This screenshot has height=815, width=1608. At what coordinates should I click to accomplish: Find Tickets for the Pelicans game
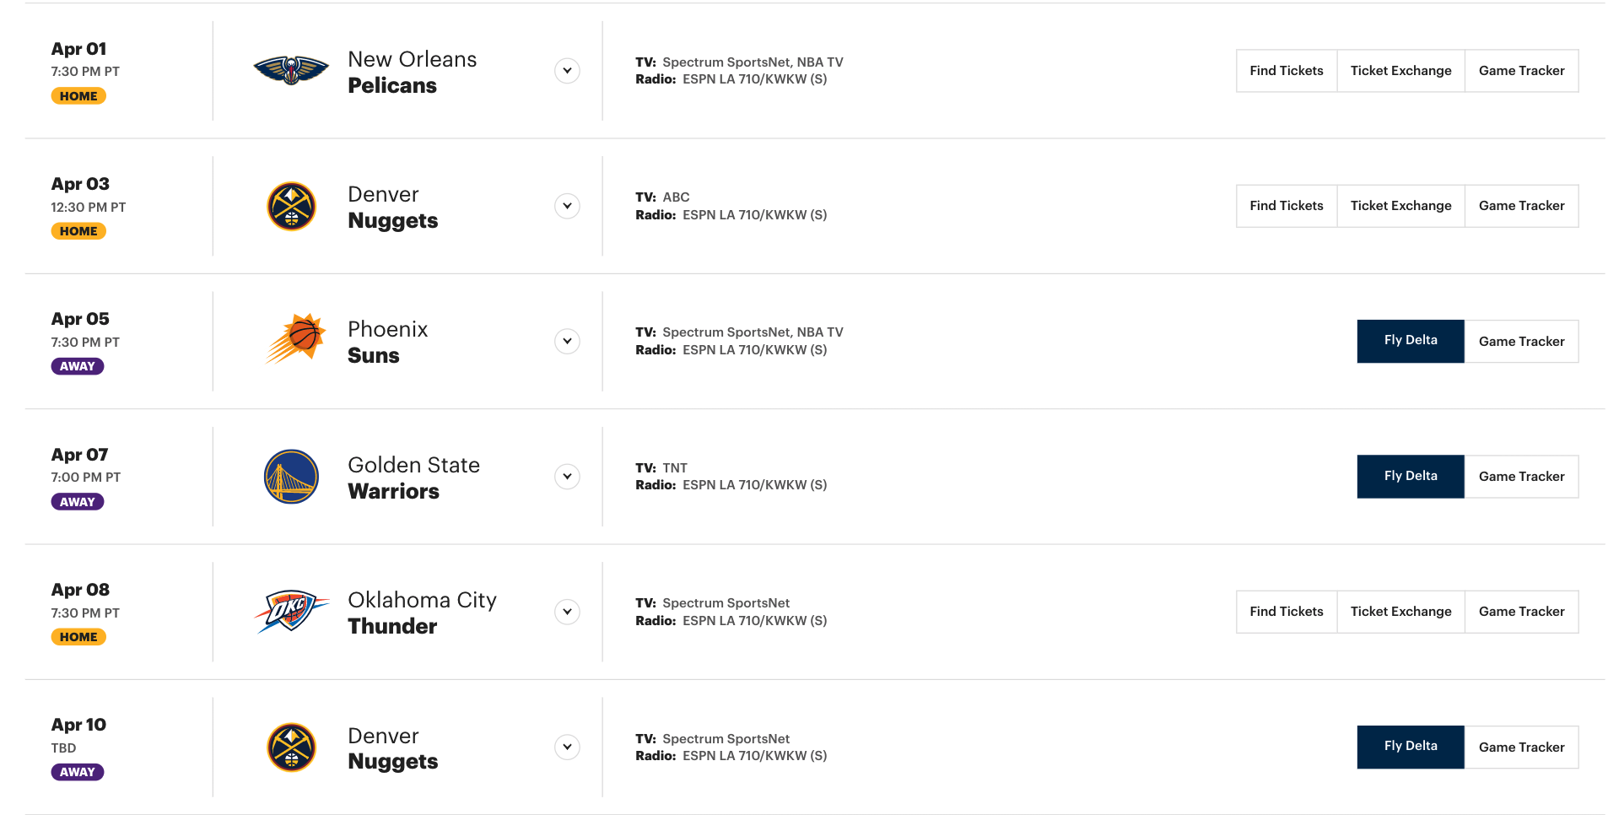pos(1286,71)
